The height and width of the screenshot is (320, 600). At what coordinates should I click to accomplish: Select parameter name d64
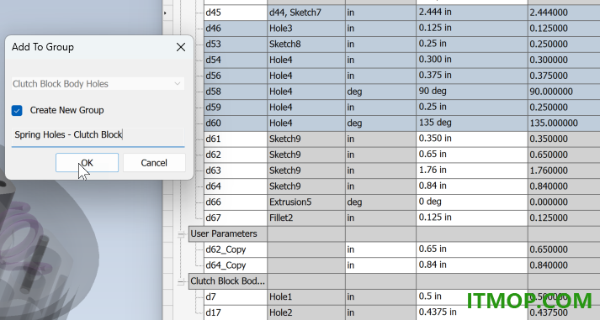coord(236,186)
